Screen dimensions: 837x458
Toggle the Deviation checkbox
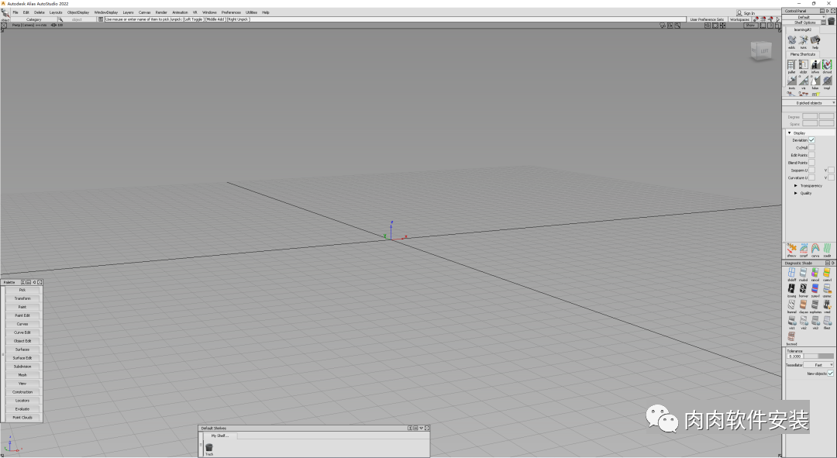coord(811,139)
